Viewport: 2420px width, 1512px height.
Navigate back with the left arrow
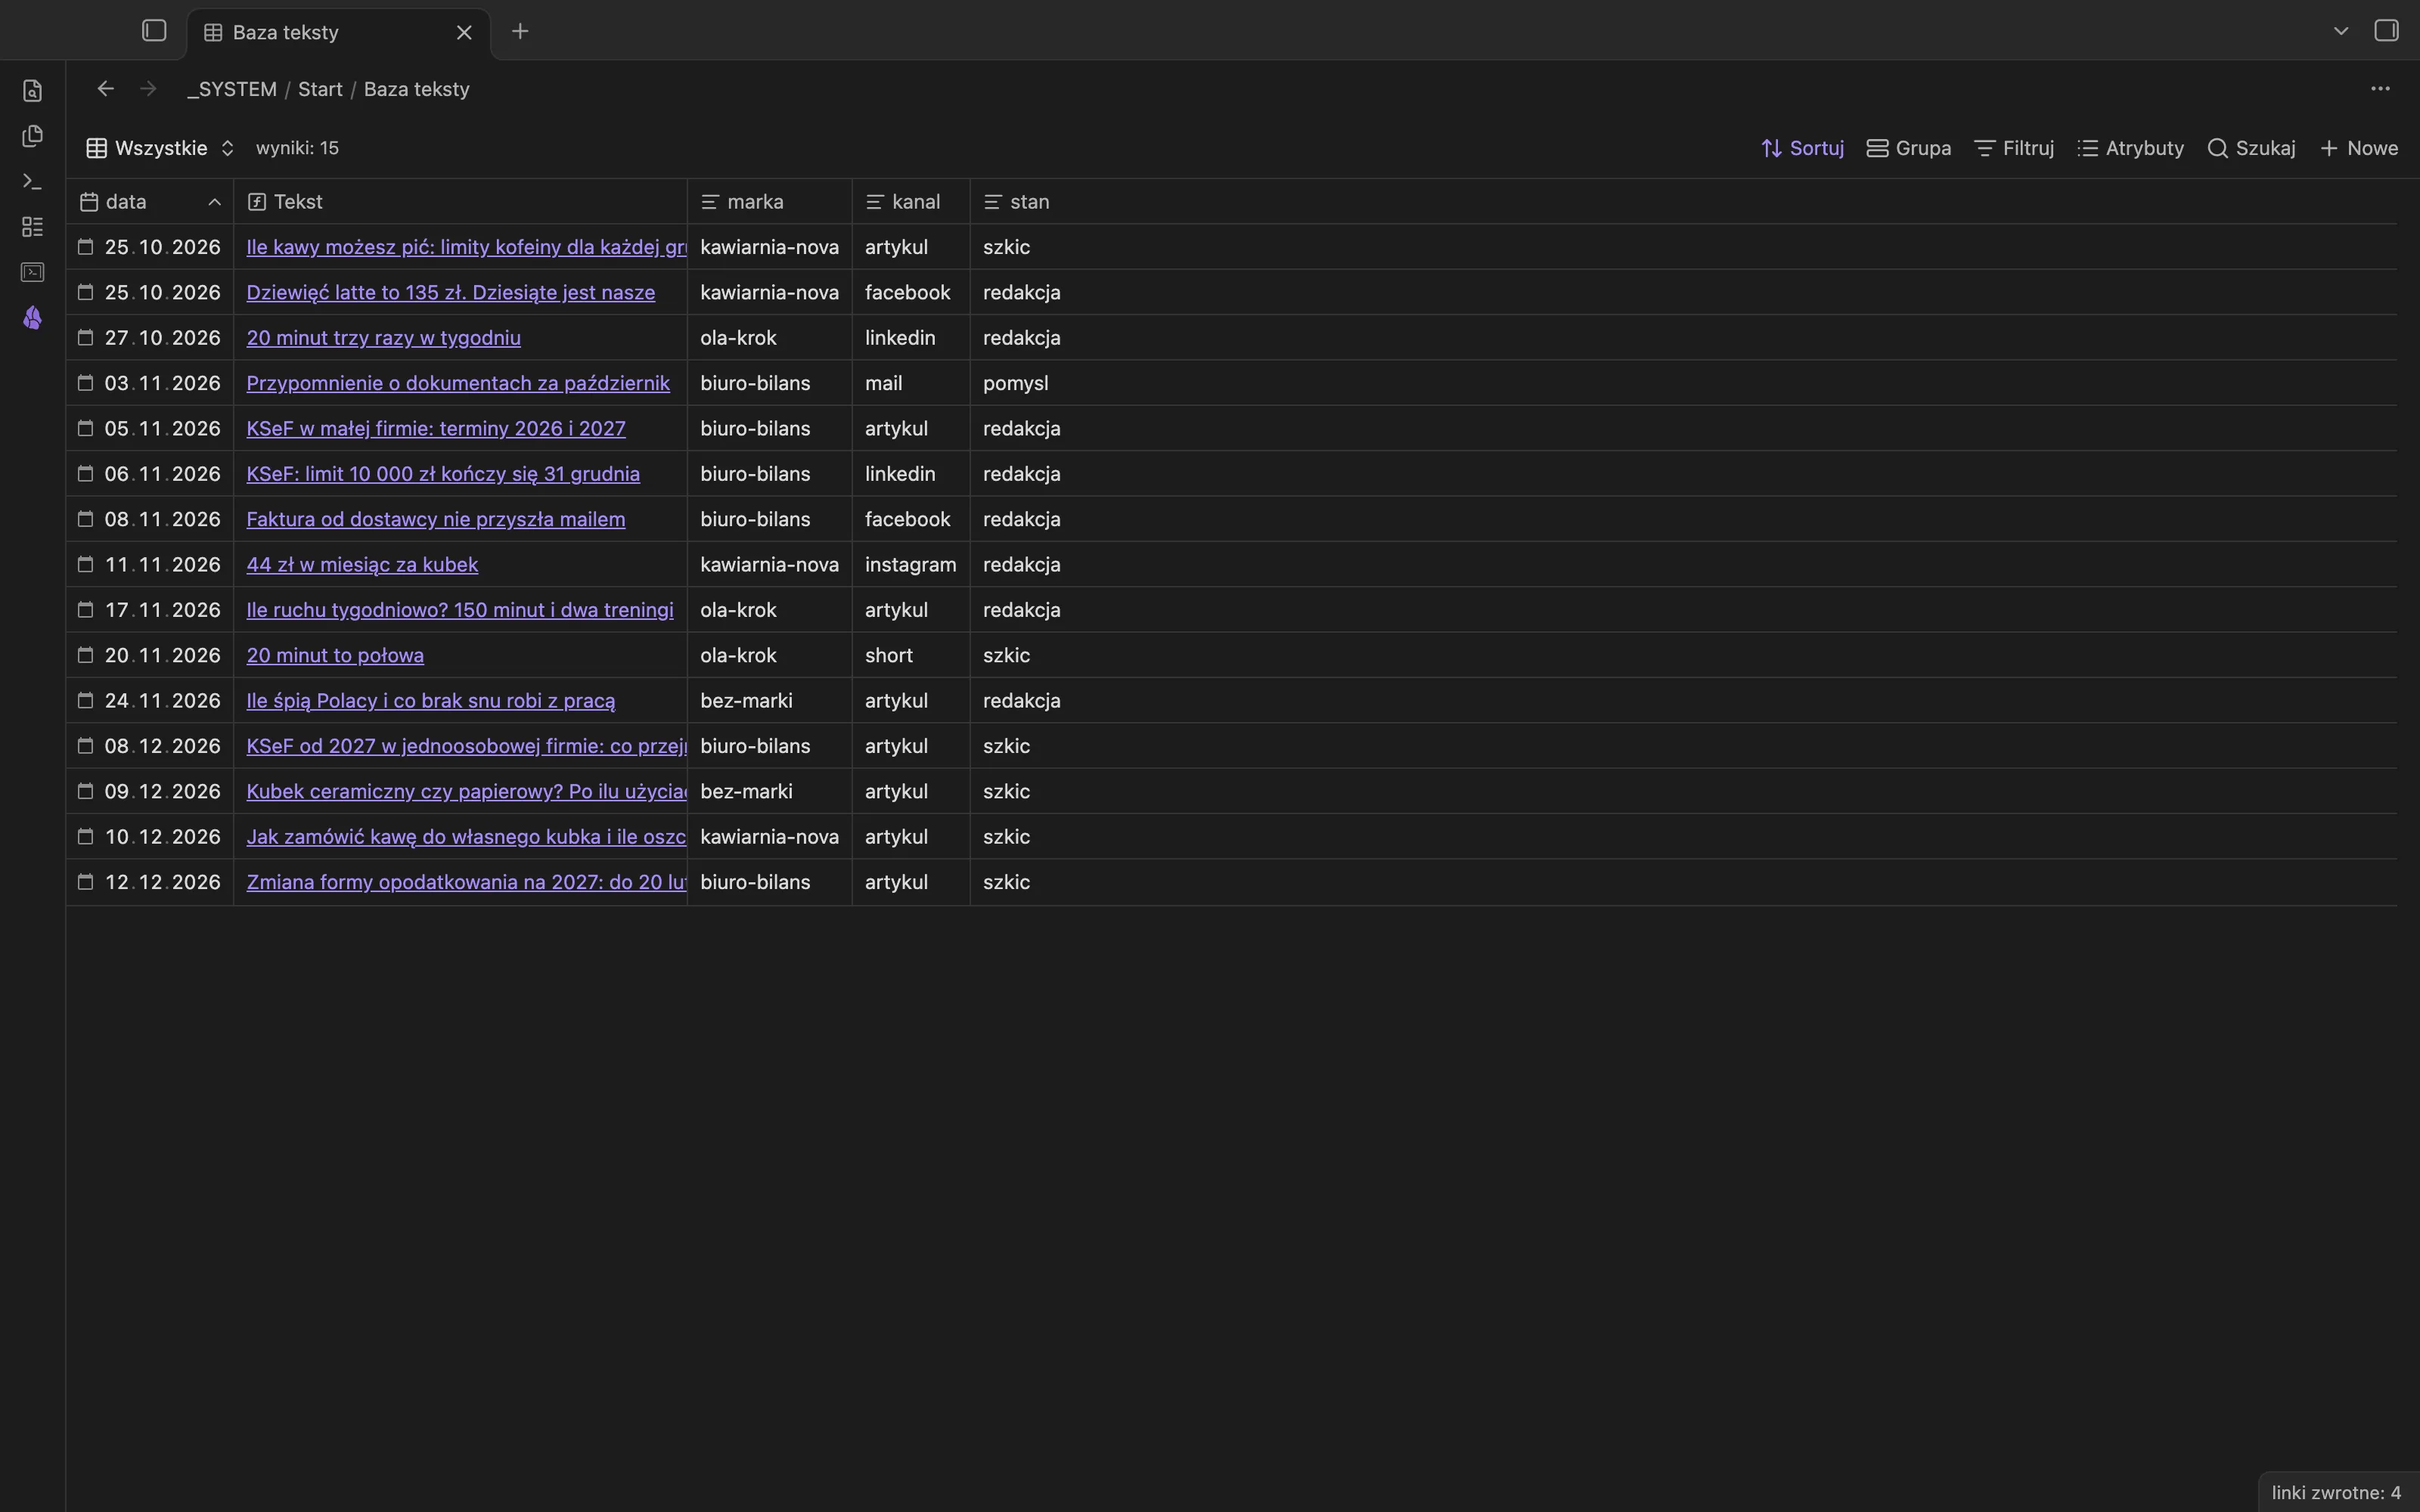coord(105,89)
